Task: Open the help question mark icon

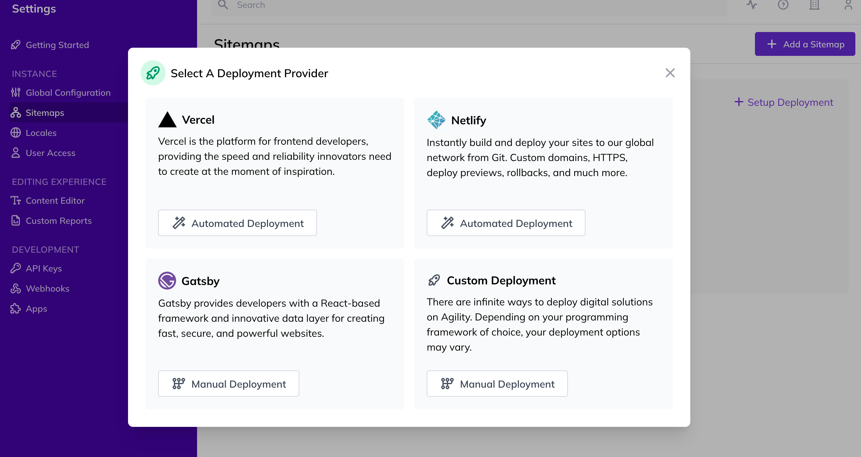Action: (x=783, y=5)
